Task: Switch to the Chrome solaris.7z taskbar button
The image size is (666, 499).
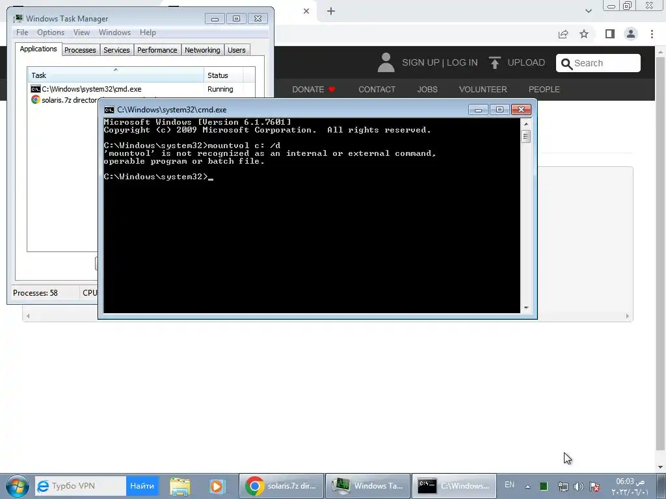Action: click(x=282, y=486)
